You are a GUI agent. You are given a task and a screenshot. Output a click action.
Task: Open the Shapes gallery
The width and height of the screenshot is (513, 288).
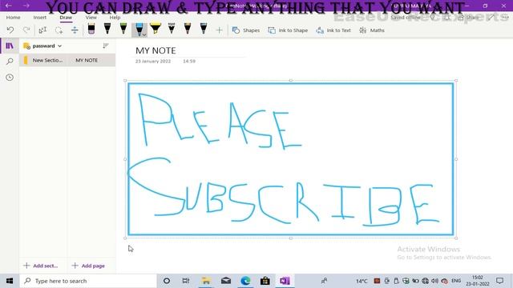coord(246,30)
